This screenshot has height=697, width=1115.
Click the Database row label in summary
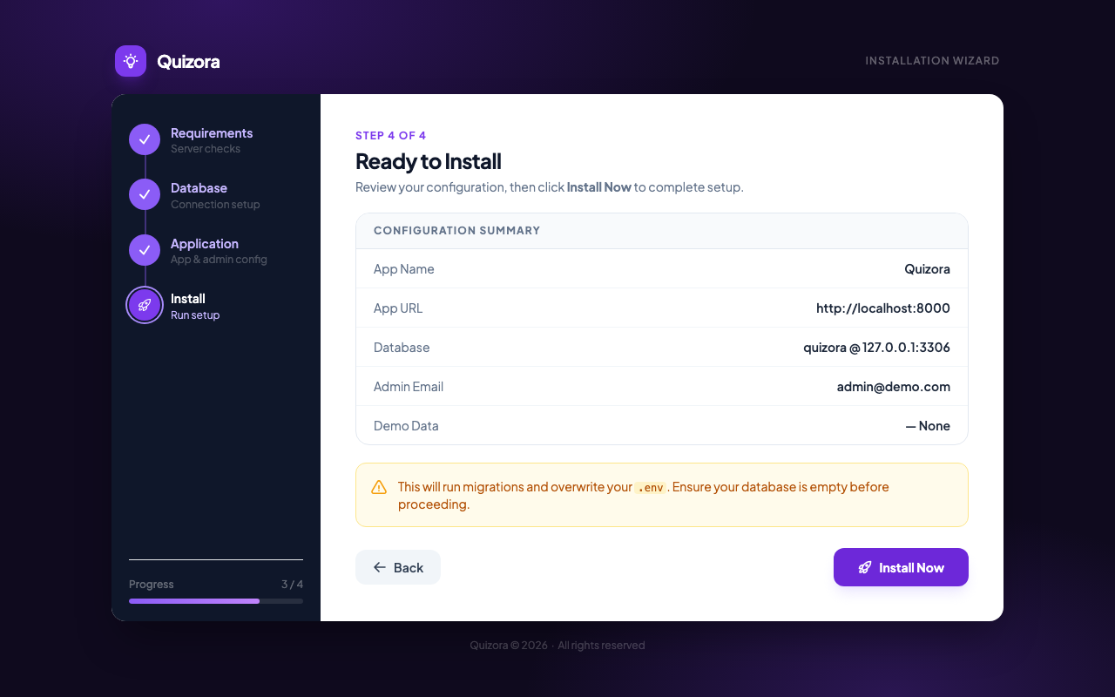(402, 348)
